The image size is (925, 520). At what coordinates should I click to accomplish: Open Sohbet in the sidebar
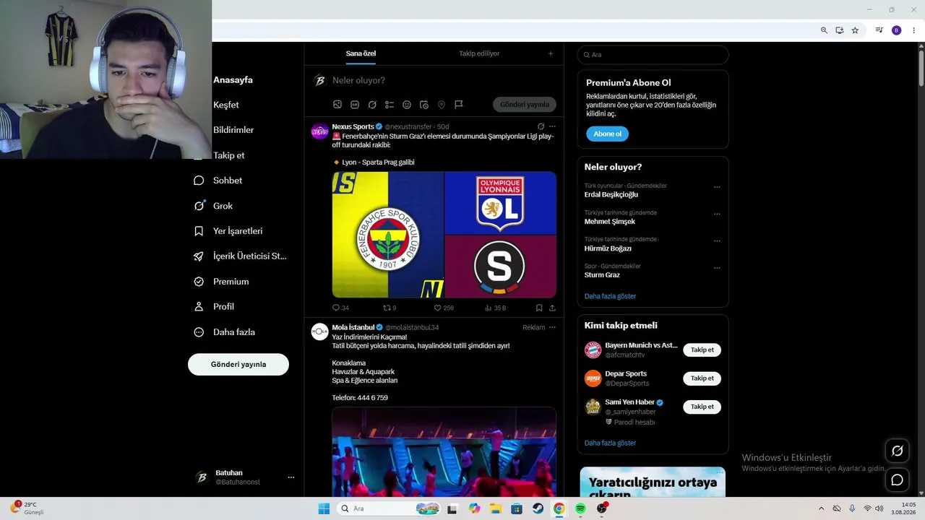218,181
